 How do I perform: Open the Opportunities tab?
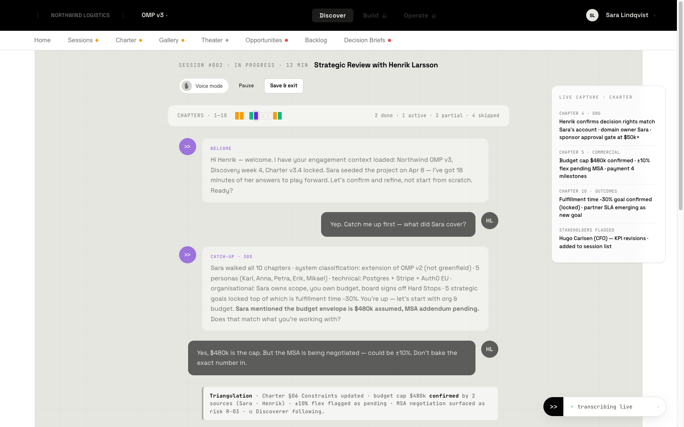tap(266, 40)
